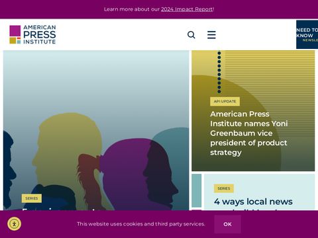The width and height of the screenshot is (318, 238).
Task: Open the Need to Know newsletter banner
Action: [x=307, y=34]
